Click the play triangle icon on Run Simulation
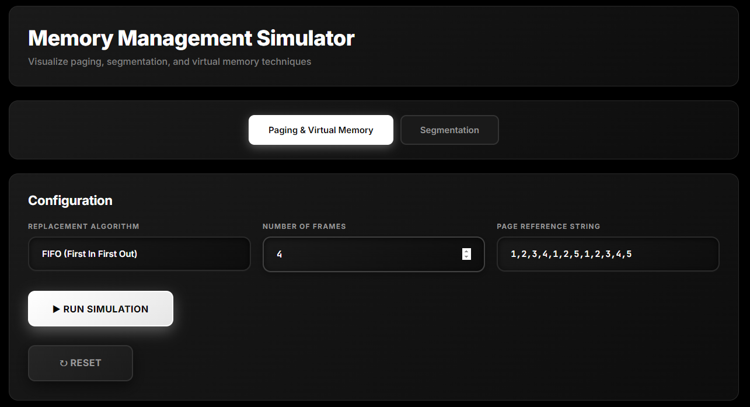Screen dimensions: 750x407 click(x=57, y=309)
